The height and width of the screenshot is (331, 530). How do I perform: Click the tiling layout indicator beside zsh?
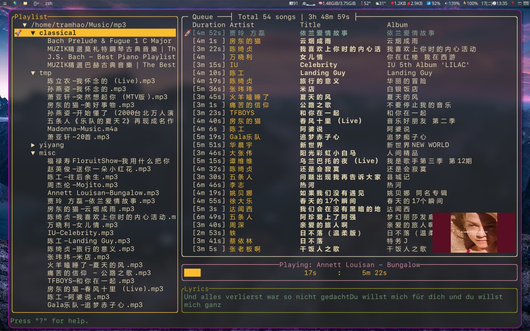point(36,3)
